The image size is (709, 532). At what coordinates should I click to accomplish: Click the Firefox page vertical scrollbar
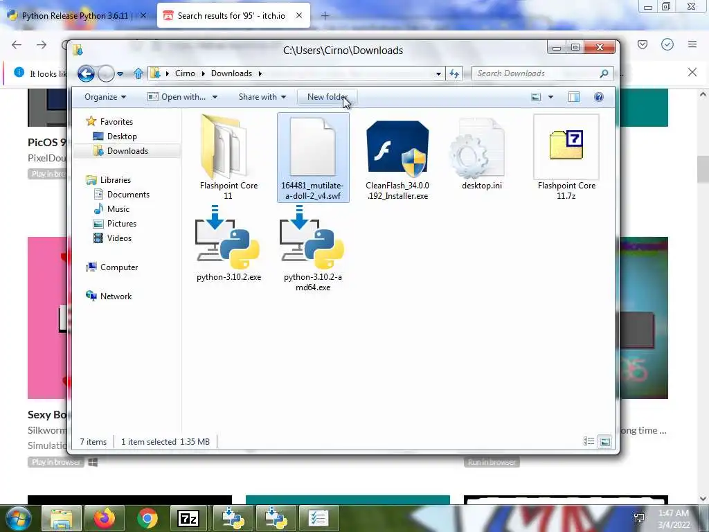coord(703,169)
